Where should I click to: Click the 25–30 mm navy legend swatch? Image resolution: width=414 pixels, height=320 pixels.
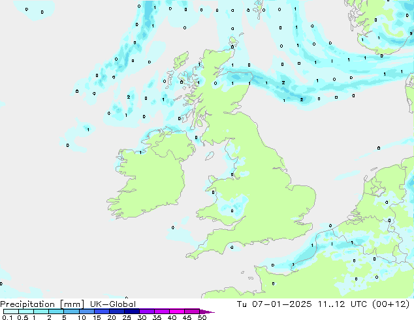coord(131,312)
